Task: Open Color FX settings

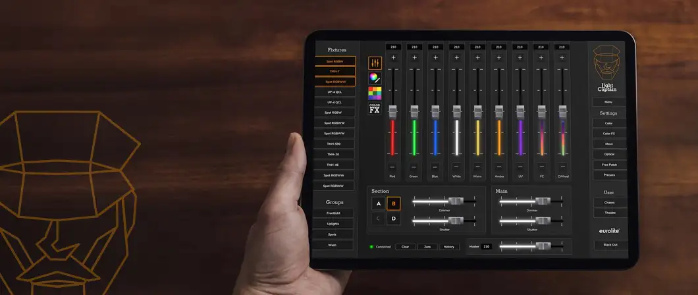Action: tap(608, 134)
